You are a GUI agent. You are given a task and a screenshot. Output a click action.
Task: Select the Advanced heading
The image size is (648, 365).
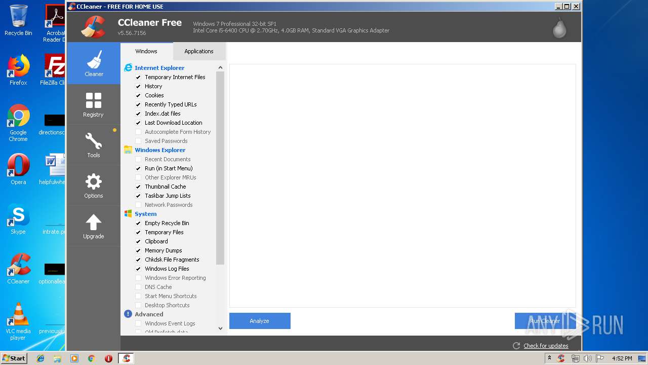[x=149, y=314]
